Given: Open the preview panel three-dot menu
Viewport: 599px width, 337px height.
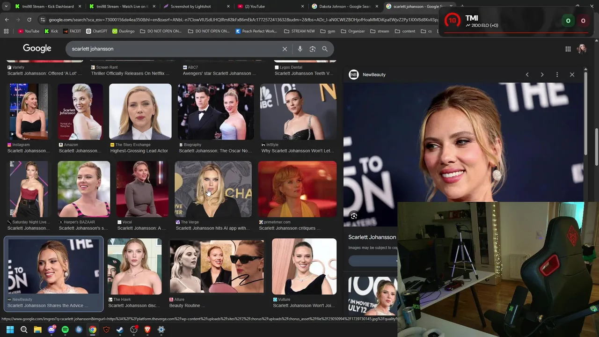Looking at the screenshot, I should 557,74.
